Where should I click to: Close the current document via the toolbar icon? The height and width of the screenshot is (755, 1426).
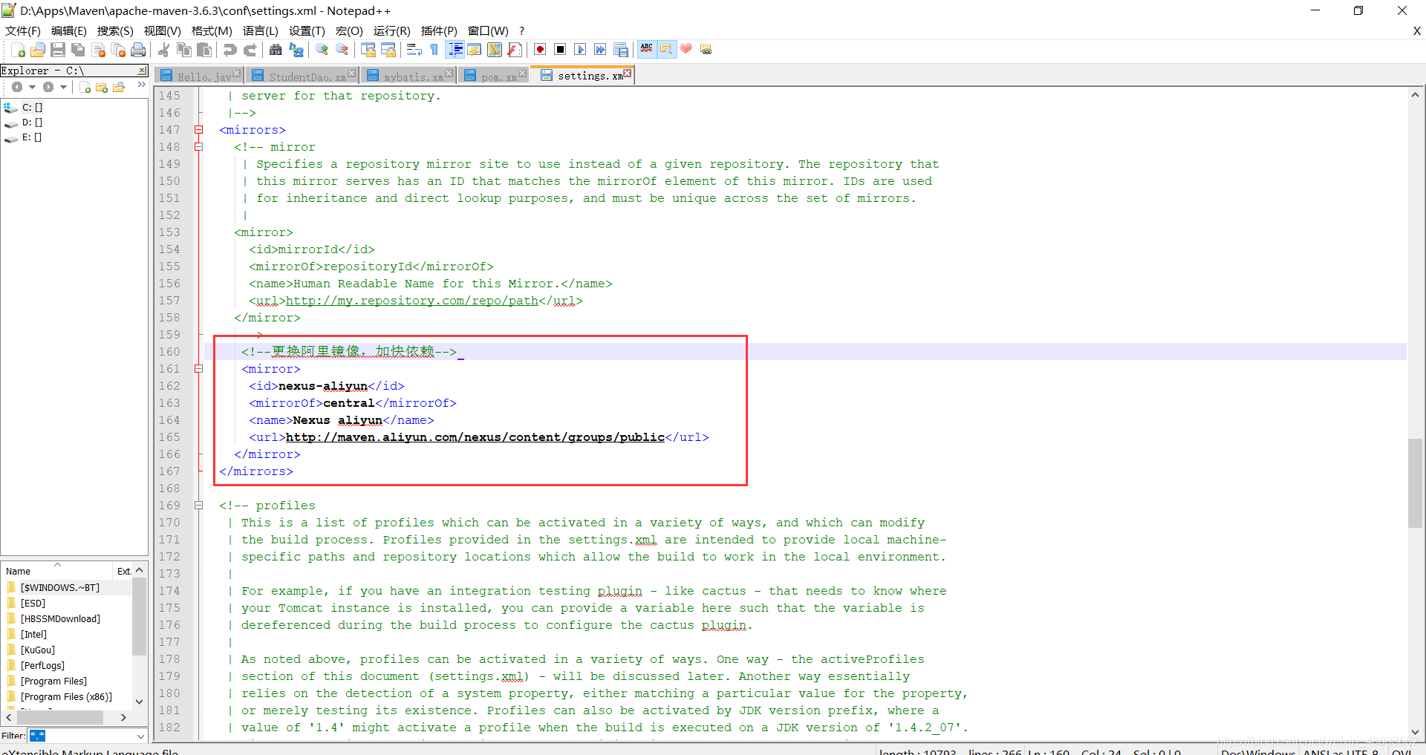(98, 50)
